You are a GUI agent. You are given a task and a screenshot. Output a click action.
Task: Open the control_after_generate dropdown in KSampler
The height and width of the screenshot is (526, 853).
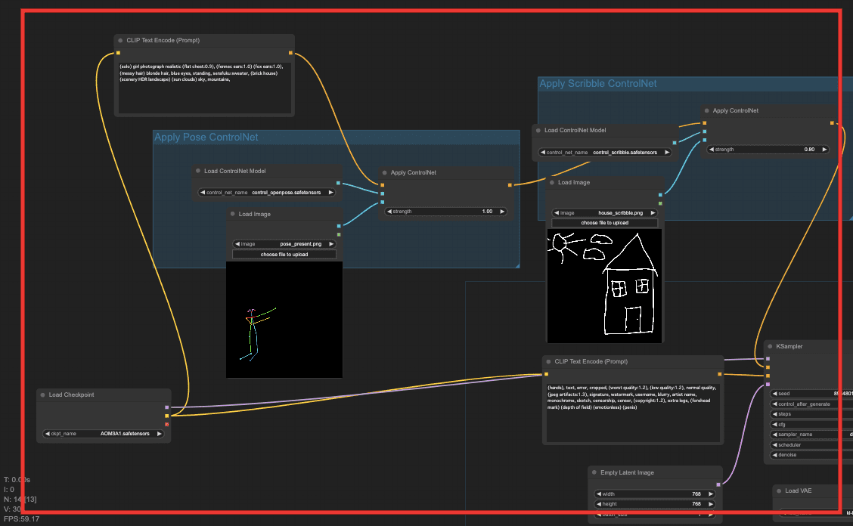coord(811,404)
